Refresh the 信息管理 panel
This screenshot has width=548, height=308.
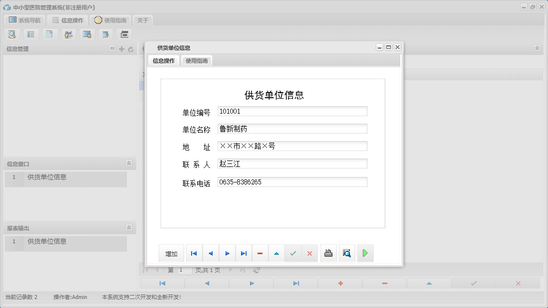(130, 48)
